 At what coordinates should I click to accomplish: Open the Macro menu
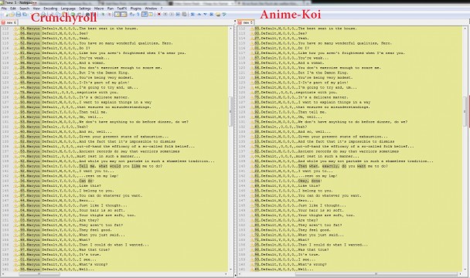click(x=99, y=8)
